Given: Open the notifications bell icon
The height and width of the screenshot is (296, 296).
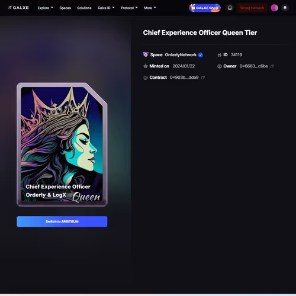Looking at the screenshot, I should coord(285,8).
